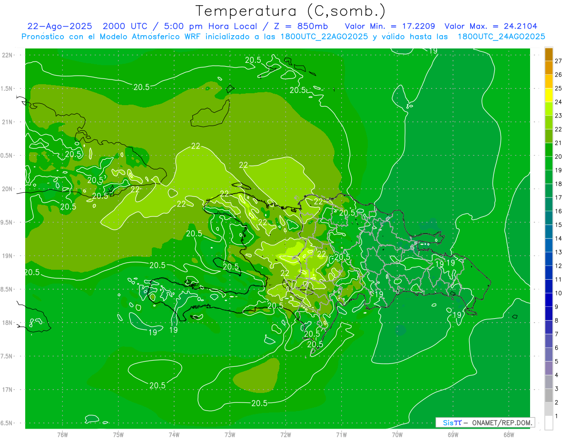The width and height of the screenshot is (571, 441).
Task: Click the "SisTT - ONAMET/REP.DOM." credit box
Action: tap(485, 422)
